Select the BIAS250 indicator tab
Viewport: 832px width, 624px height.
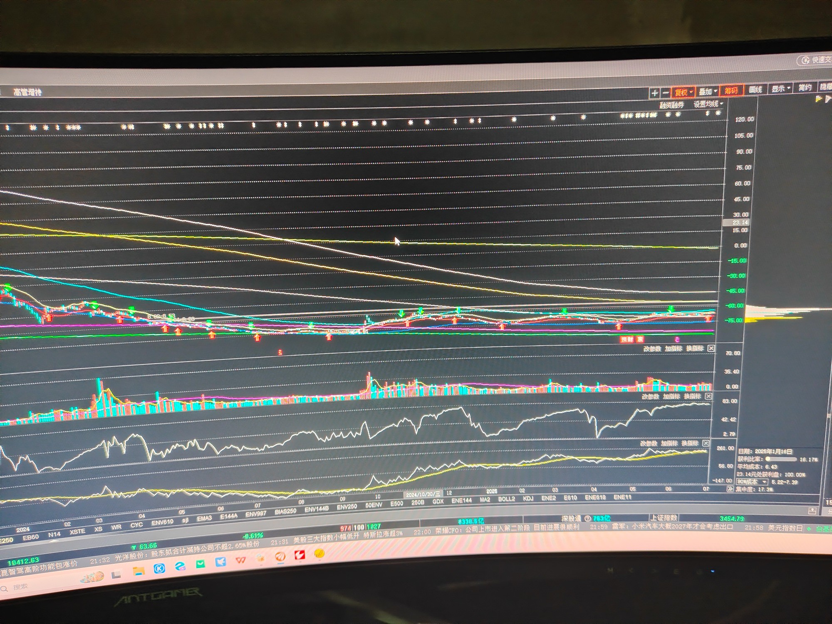pos(285,511)
